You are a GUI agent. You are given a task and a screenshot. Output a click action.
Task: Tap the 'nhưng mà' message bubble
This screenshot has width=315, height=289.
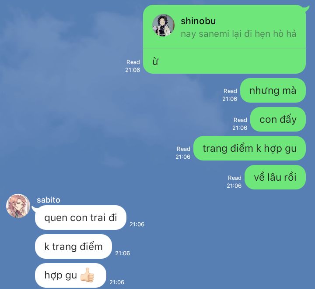[x=273, y=90]
